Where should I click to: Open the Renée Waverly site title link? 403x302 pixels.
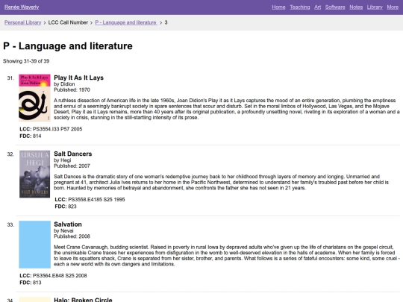click(22, 7)
